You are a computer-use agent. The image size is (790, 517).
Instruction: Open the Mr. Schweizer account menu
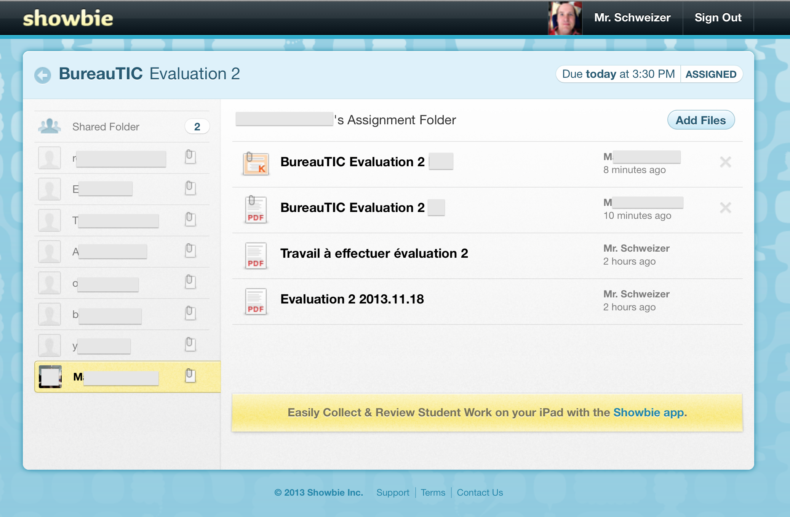(632, 18)
